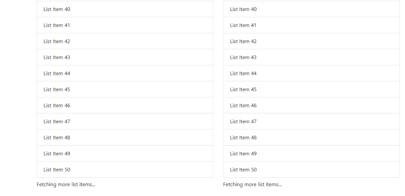Click List Item 46 in the left list
Image resolution: width=405 pixels, height=196 pixels.
[57, 106]
